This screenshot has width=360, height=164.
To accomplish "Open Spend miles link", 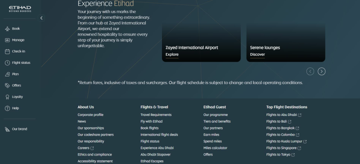I will 212,141.
